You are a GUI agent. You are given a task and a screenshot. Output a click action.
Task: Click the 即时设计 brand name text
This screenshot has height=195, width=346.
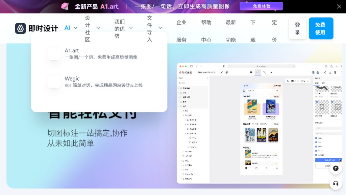tap(43, 28)
